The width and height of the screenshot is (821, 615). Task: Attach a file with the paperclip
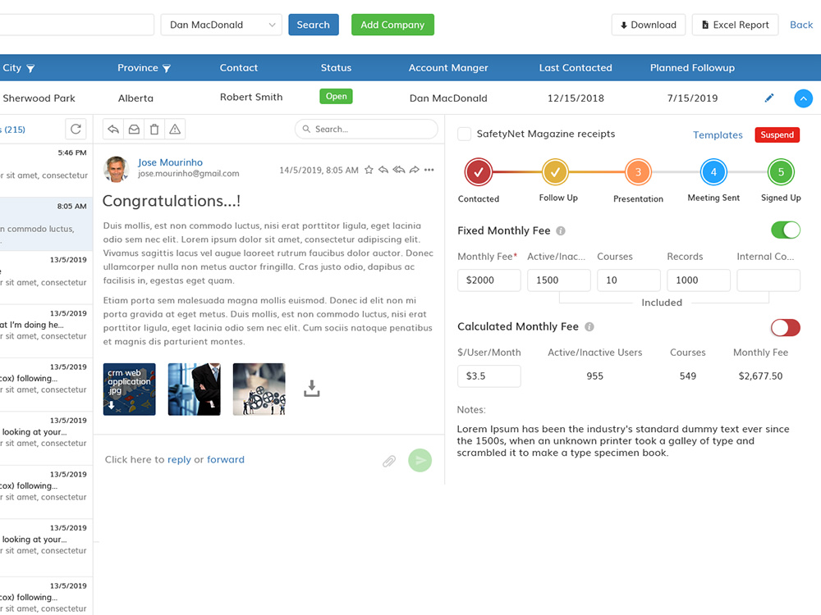(389, 461)
